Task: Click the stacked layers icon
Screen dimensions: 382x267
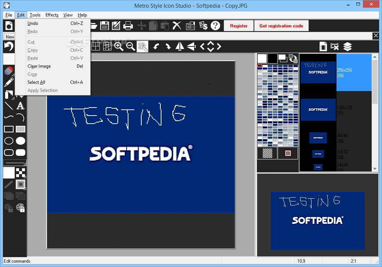Action: 348,46
